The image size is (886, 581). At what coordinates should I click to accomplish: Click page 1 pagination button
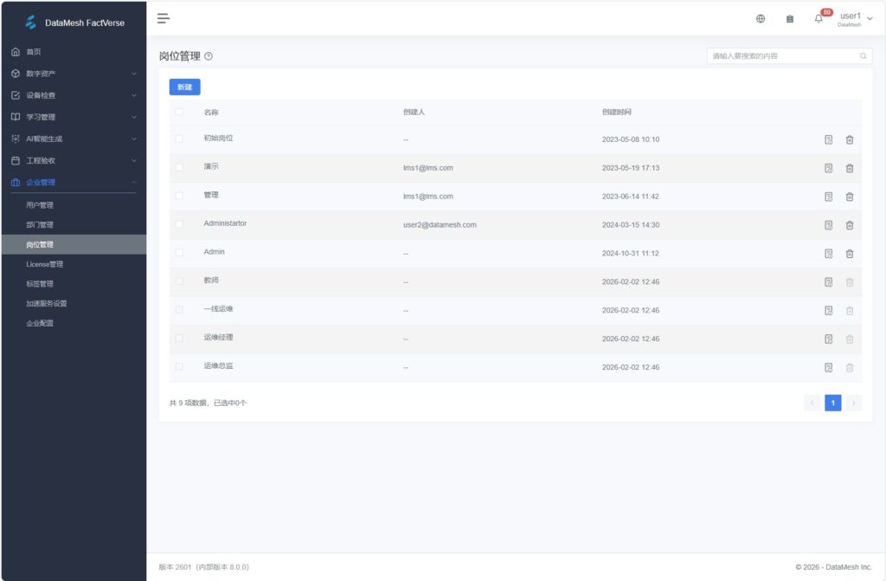tap(832, 403)
